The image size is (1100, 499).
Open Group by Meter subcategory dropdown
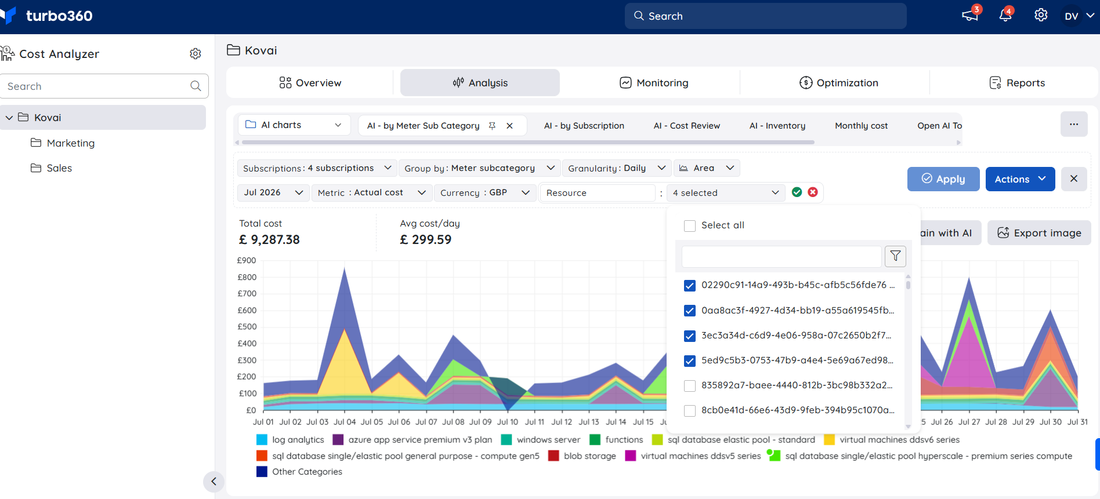click(x=480, y=168)
